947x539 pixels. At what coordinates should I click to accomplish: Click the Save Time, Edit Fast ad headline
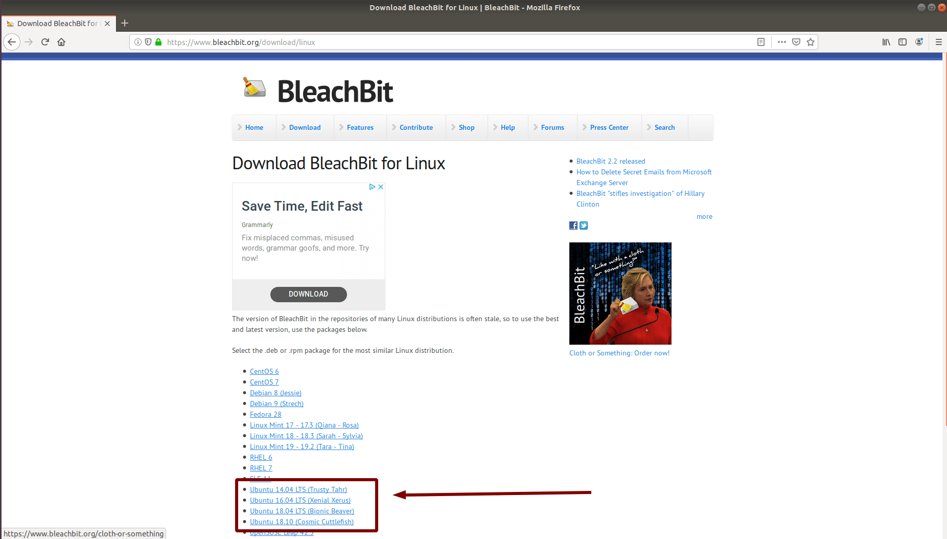click(302, 206)
